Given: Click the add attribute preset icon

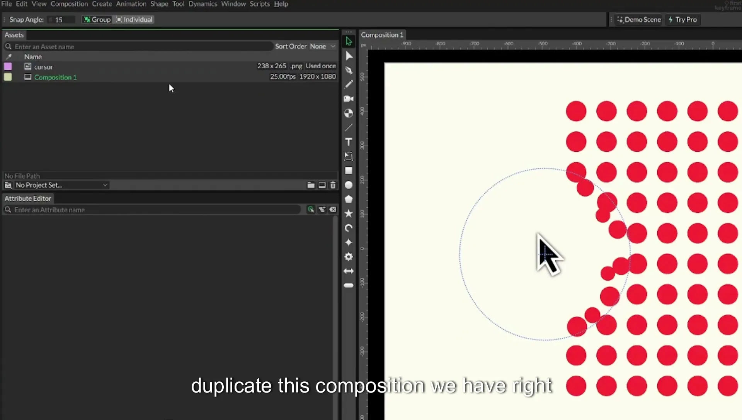Looking at the screenshot, I should 322,210.
